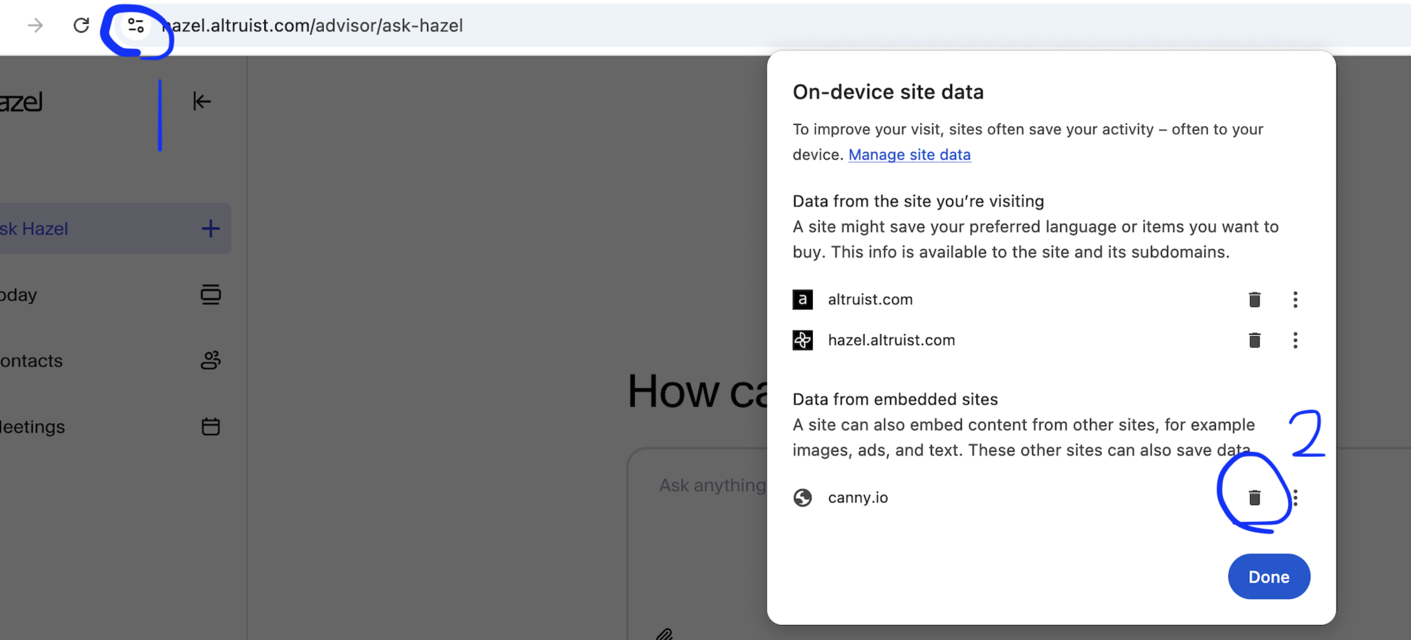Delete saved data for hazel.altruist.com
Viewport: 1411px width, 640px height.
coord(1254,340)
